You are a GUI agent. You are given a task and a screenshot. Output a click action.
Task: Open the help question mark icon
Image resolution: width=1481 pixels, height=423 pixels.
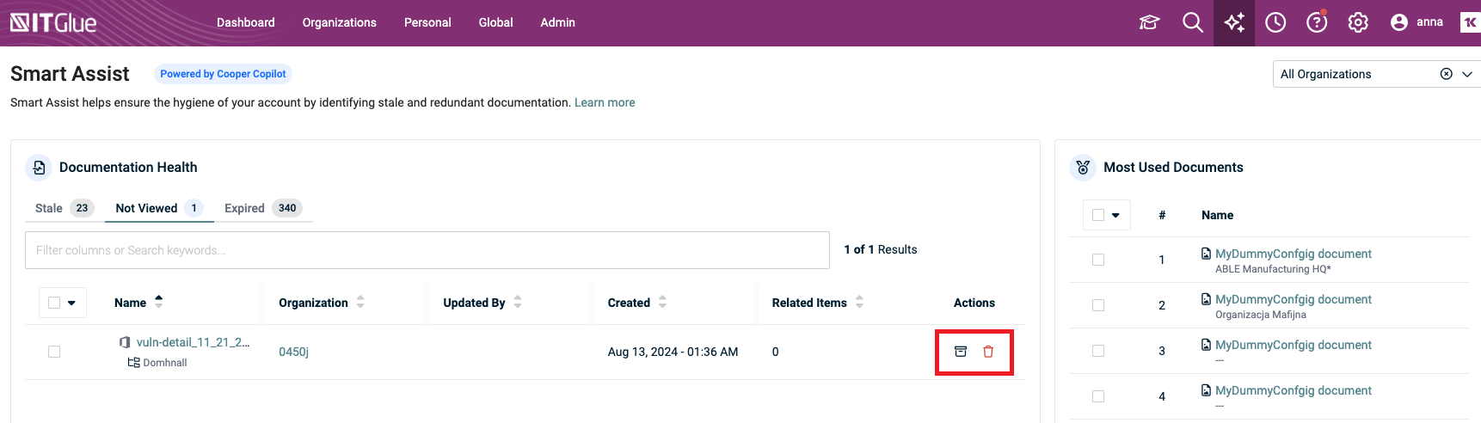(x=1317, y=22)
